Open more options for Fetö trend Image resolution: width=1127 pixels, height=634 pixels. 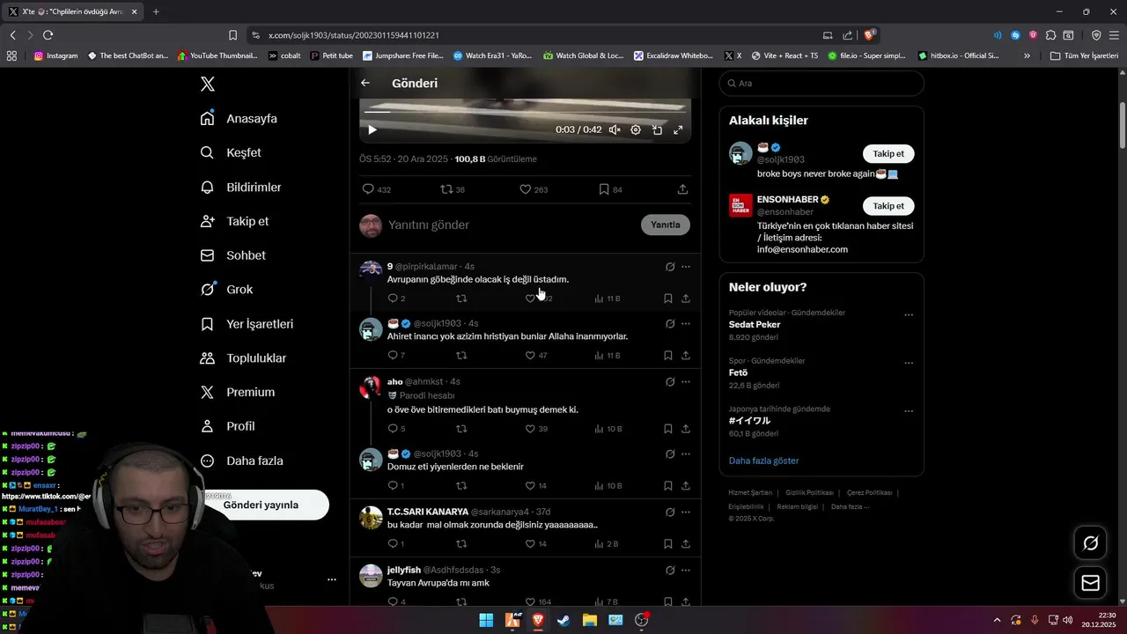point(909,363)
